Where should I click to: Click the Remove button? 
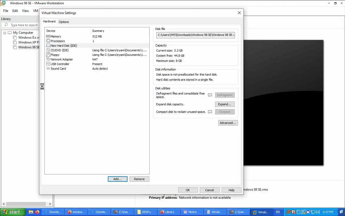point(139,179)
